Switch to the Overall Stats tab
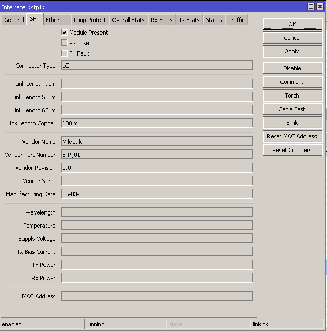Screen dimensions: 327x332 click(128, 20)
